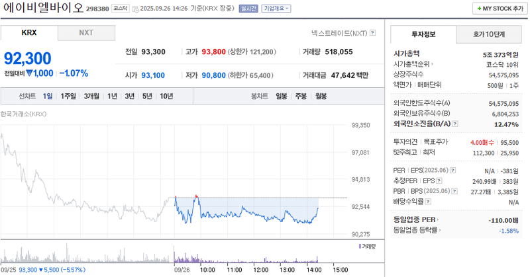Click the -1.58% sector change value
Image resolution: width=530 pixels, height=277 pixels.
click(509, 231)
